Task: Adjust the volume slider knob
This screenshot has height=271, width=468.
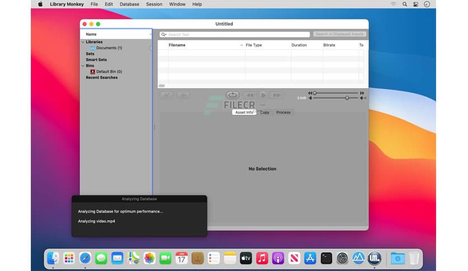Action: (x=347, y=98)
